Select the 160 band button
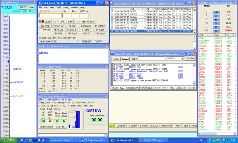Viewport: 238px width, 143px height. [216, 12]
